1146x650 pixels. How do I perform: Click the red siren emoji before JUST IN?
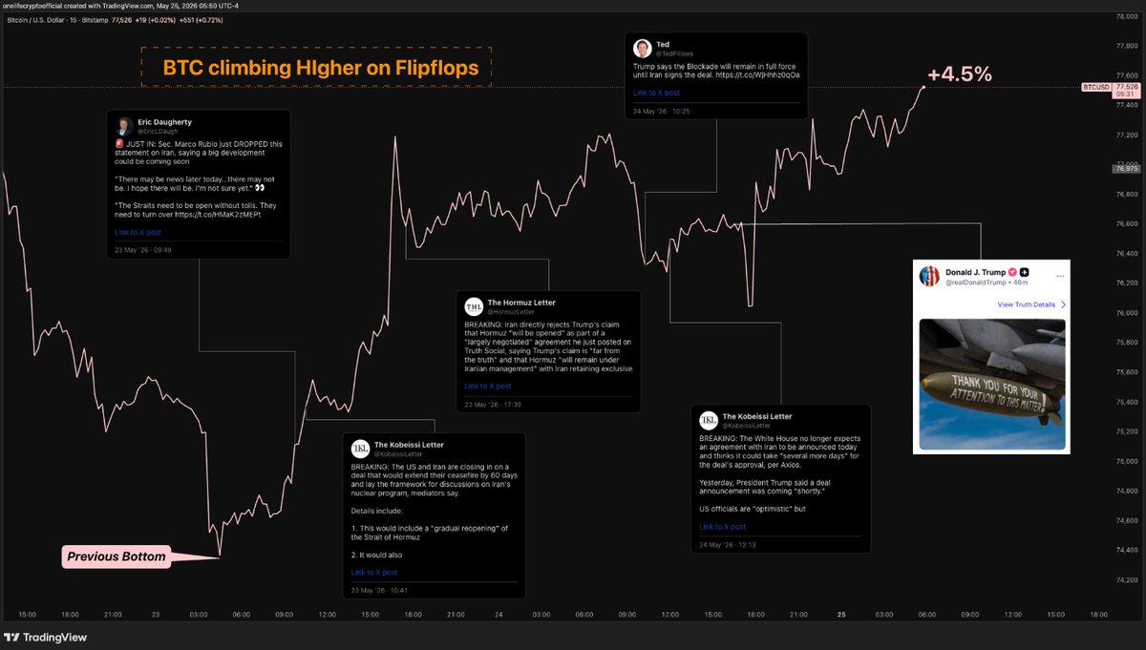coord(118,144)
